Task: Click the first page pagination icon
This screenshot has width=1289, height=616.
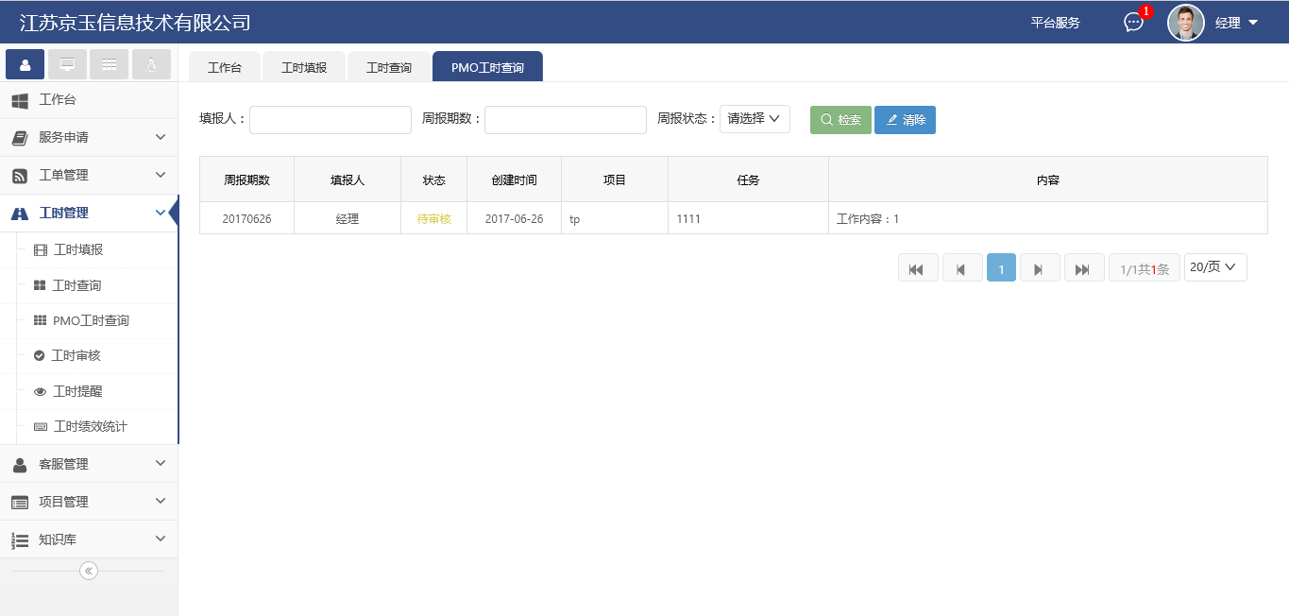Action: [x=917, y=268]
